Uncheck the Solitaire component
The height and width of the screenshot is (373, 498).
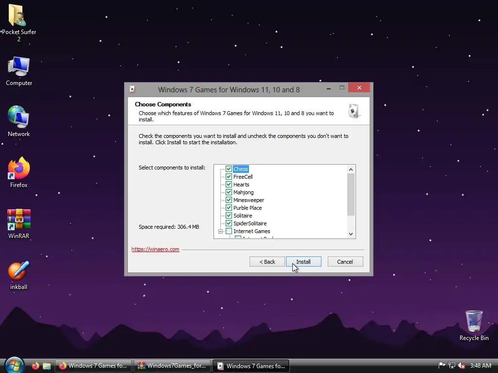(229, 215)
